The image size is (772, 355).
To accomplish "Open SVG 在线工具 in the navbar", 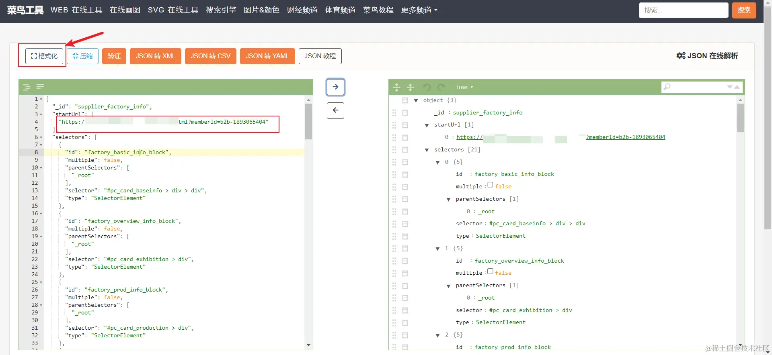I will point(173,10).
